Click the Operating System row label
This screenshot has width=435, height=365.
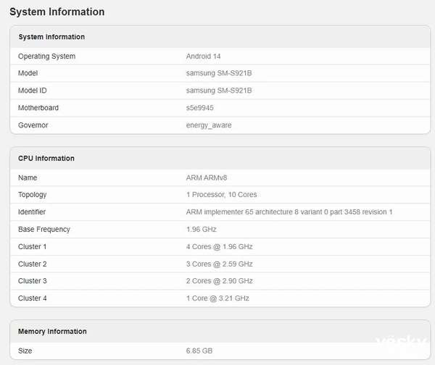[46, 56]
